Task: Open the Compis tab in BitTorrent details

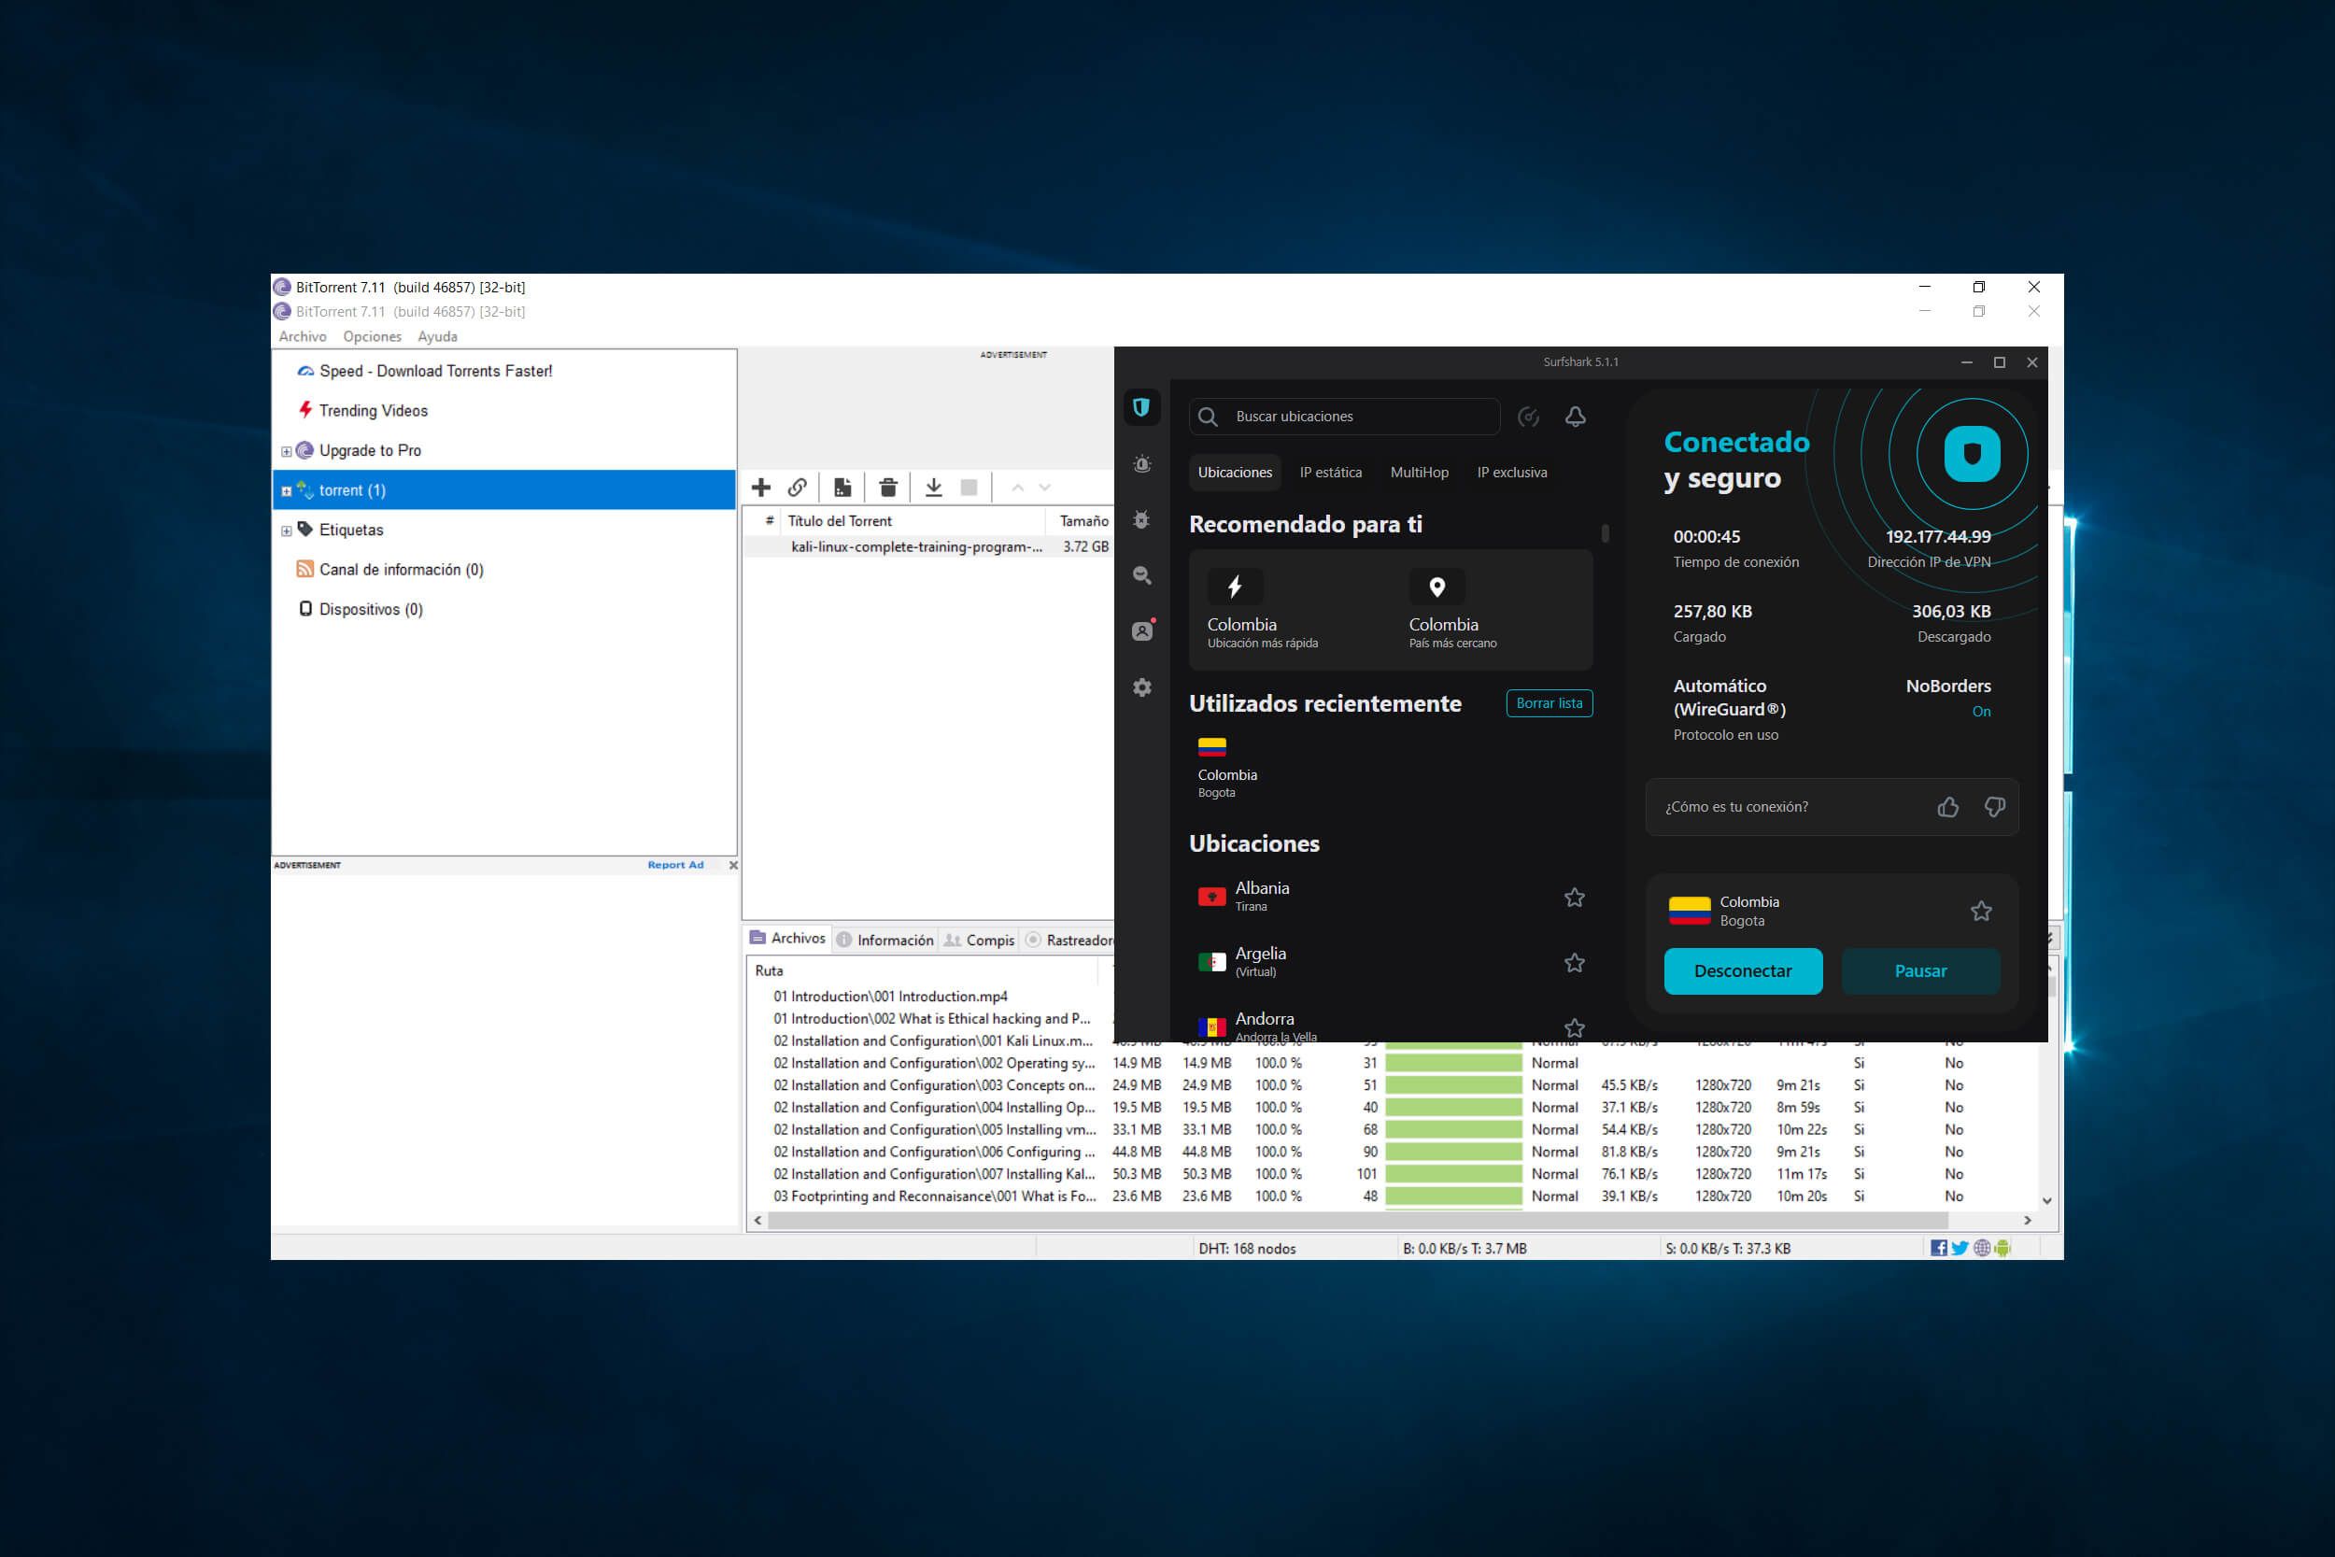Action: [979, 940]
